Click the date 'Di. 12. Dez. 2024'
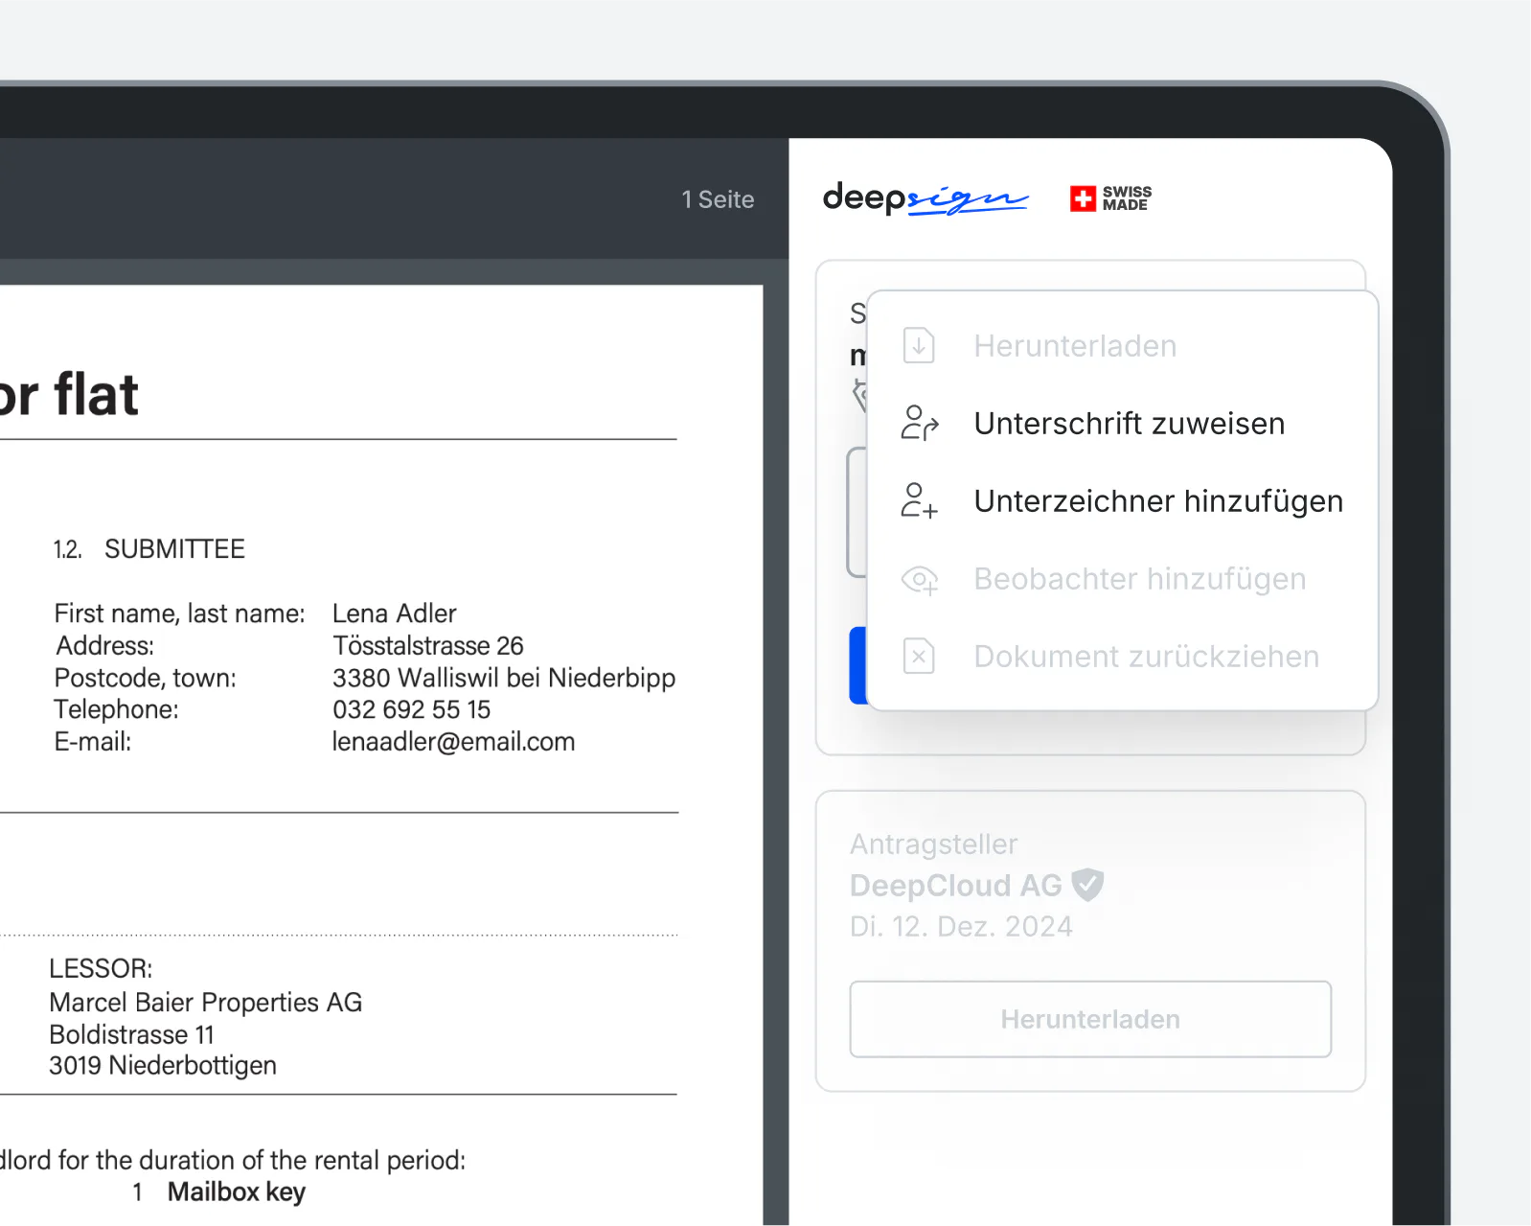This screenshot has width=1531, height=1226. tap(961, 927)
